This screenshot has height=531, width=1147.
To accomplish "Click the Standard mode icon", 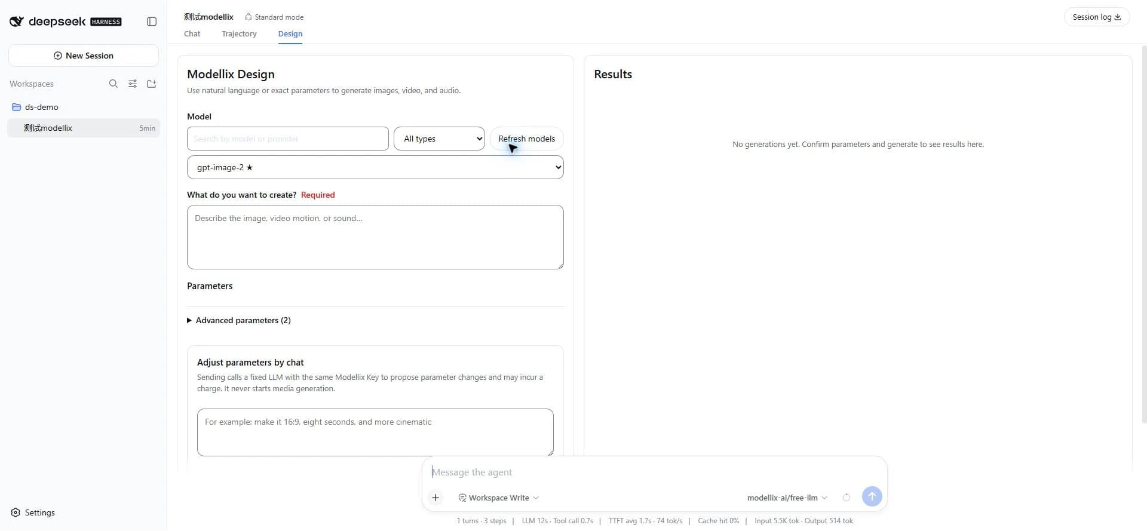I will [x=249, y=17].
